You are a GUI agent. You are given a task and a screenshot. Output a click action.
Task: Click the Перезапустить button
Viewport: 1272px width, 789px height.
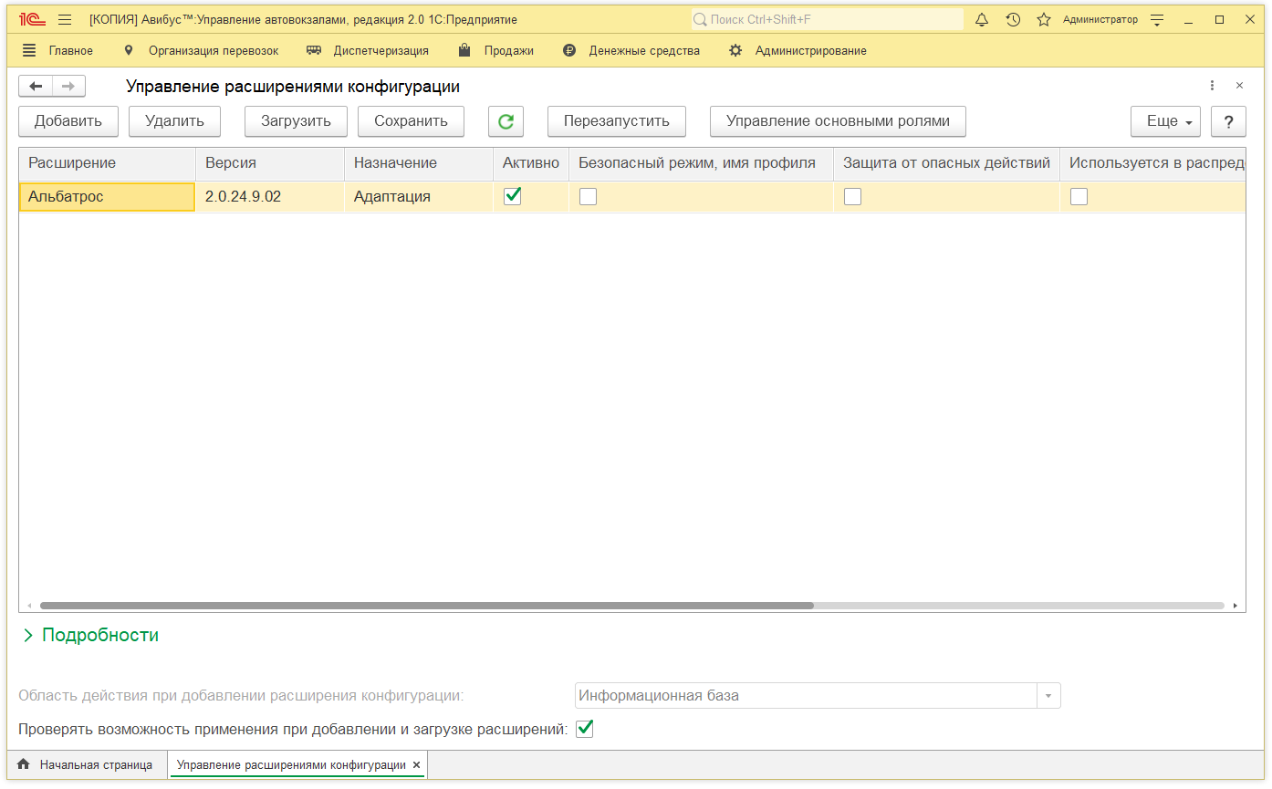(x=616, y=120)
